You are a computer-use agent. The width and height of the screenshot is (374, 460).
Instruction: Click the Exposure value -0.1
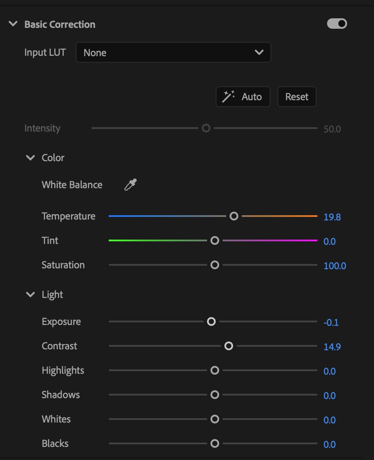tap(331, 322)
